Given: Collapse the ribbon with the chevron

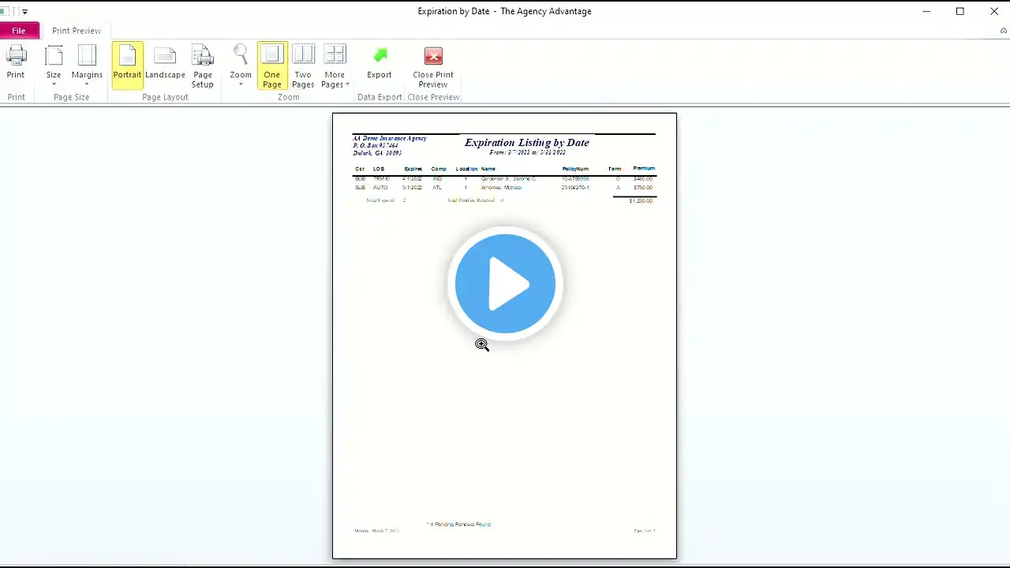Looking at the screenshot, I should click(1004, 31).
